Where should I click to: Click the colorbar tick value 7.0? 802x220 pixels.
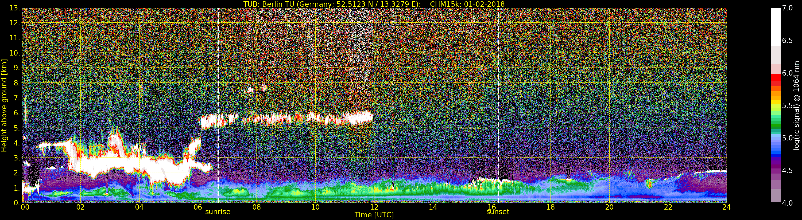pos(787,8)
